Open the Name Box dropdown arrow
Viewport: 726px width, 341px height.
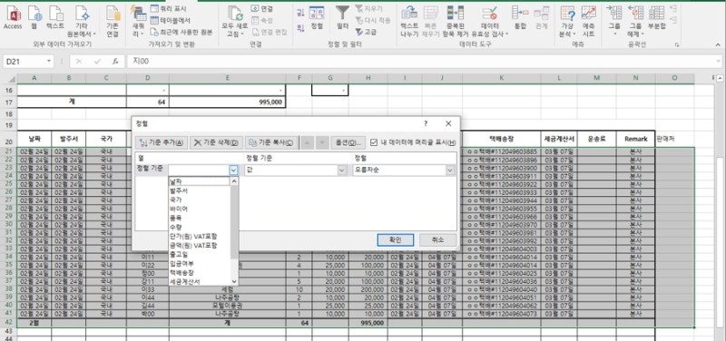pyautogui.click(x=49, y=61)
